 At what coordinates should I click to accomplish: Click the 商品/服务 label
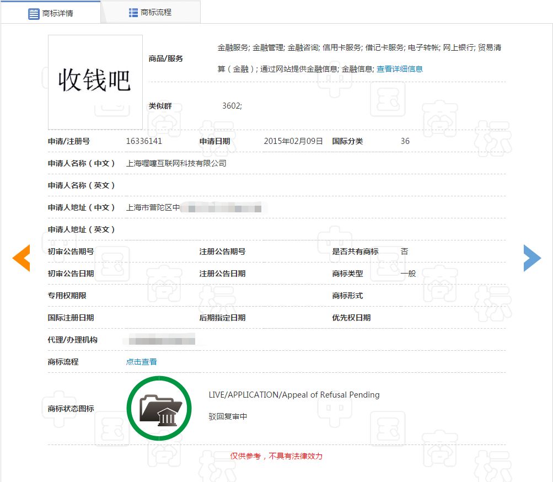(166, 58)
